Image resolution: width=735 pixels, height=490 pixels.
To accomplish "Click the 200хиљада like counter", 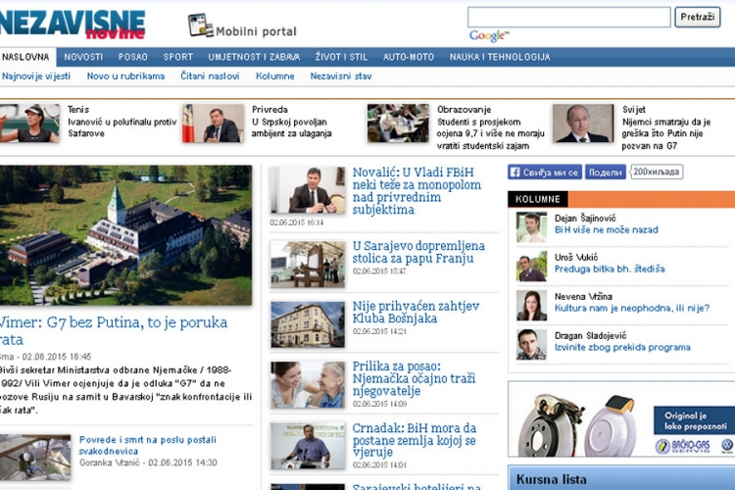I will pos(657,172).
